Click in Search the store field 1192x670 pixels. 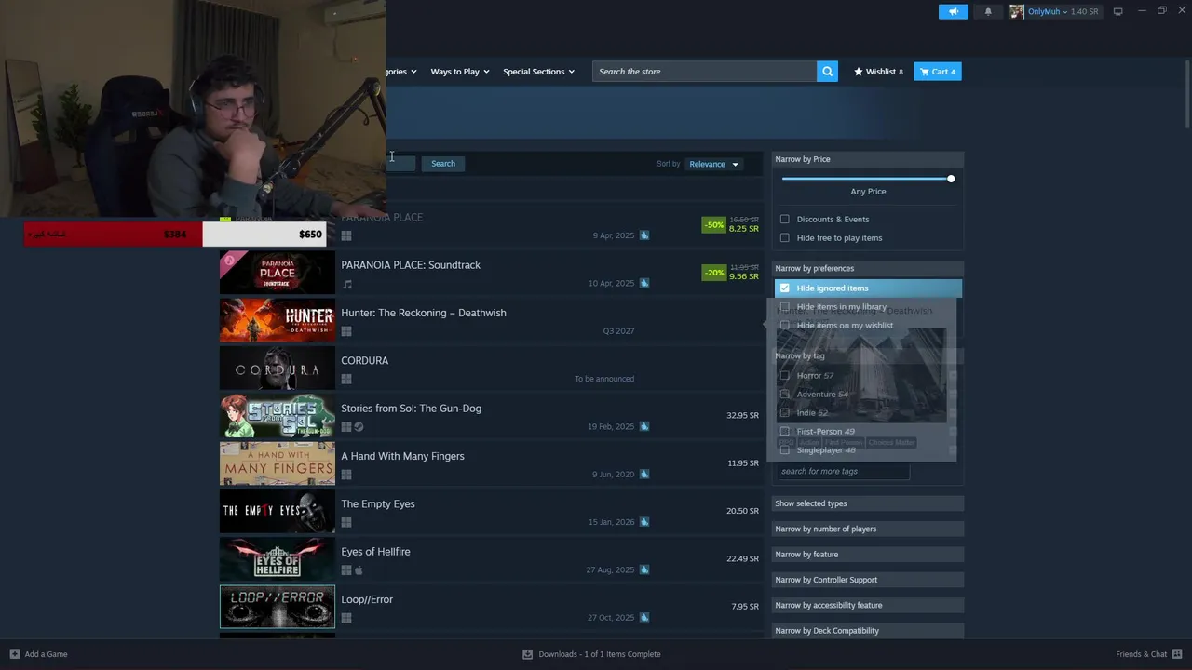[x=704, y=72]
